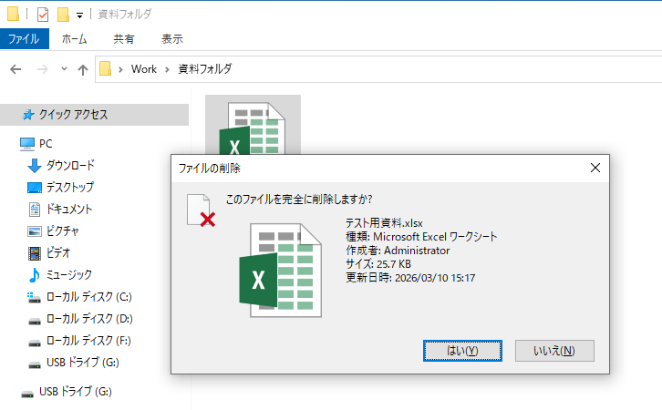
Task: Click the ピクチャ image icon
Action: pos(35,231)
